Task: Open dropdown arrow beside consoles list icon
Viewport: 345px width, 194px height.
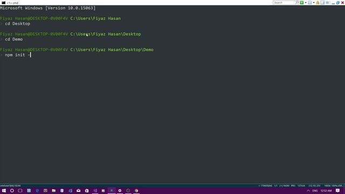Action: click(x=314, y=3)
